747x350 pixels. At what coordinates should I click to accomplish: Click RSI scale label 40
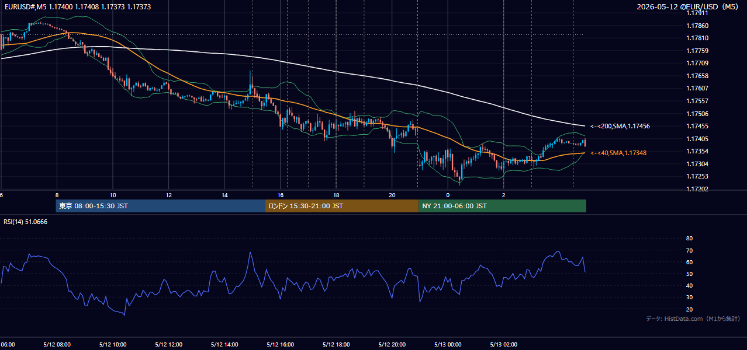[689, 285]
